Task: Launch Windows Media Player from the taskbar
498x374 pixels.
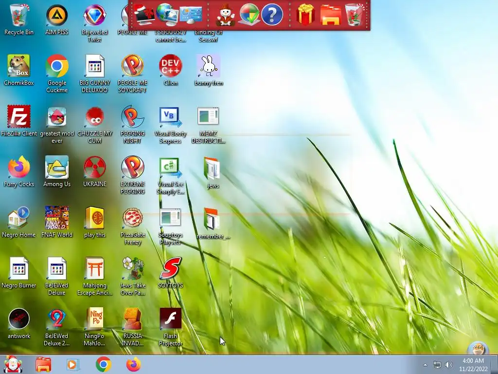Action: tap(73, 364)
